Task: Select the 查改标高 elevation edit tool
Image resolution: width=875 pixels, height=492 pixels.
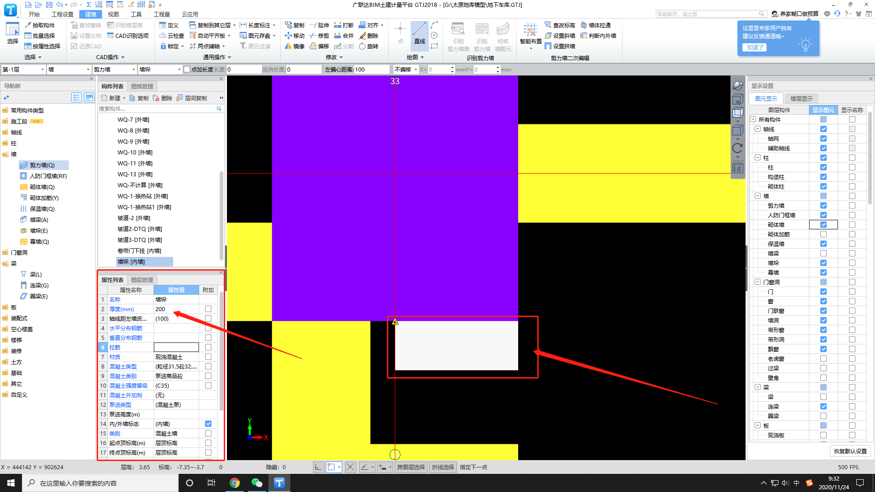Action: 560,25
